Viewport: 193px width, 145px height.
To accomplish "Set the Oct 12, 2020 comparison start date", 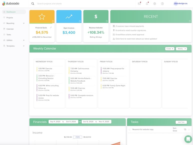I will coord(88,121).
